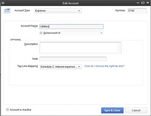This screenshot has height=116, width=151.
Task: Open the window system menu icon
Action: 3,3
